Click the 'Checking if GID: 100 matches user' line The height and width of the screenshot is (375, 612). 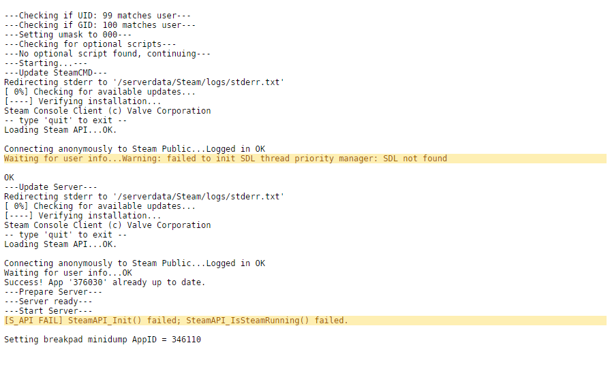tap(100, 25)
